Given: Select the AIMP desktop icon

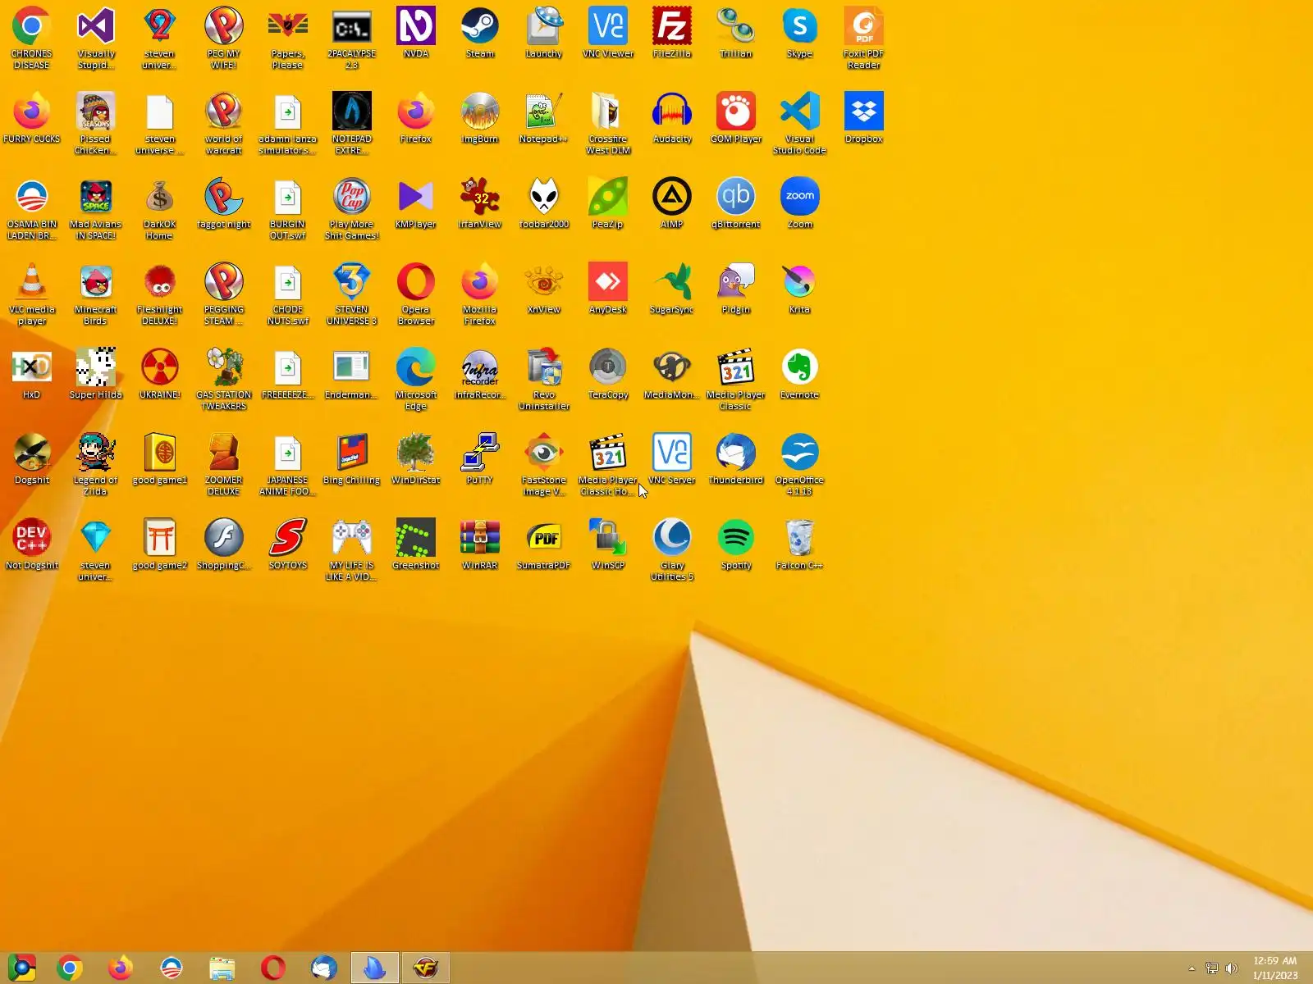Looking at the screenshot, I should point(672,204).
